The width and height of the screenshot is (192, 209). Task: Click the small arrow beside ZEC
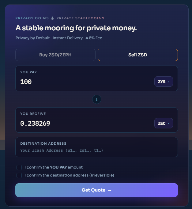(168, 123)
